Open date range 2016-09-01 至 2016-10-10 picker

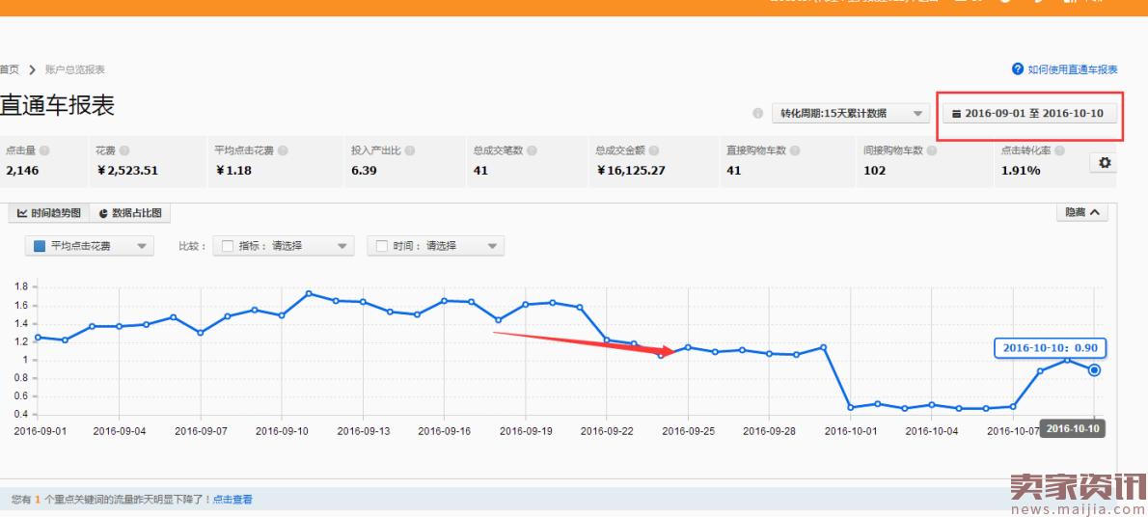point(1030,114)
